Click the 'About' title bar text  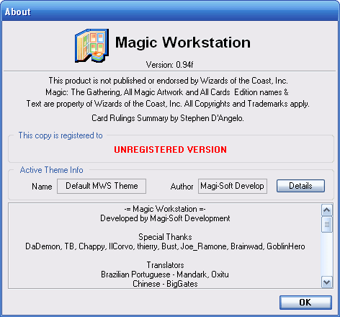tap(18, 12)
